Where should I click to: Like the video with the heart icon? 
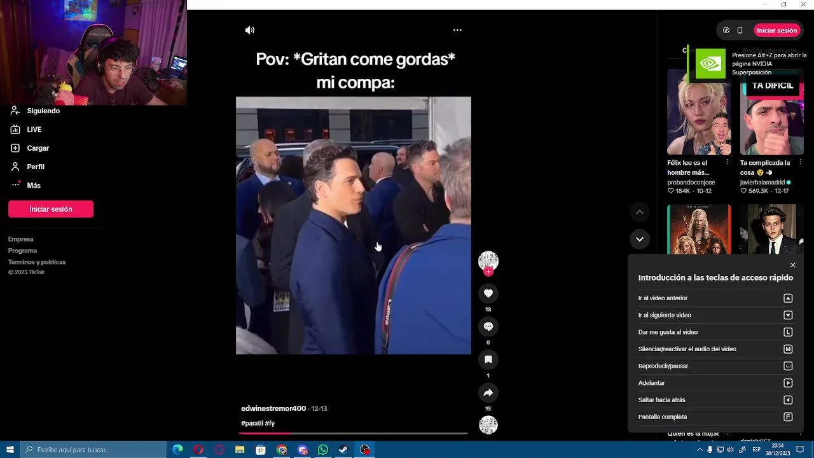[x=488, y=293]
